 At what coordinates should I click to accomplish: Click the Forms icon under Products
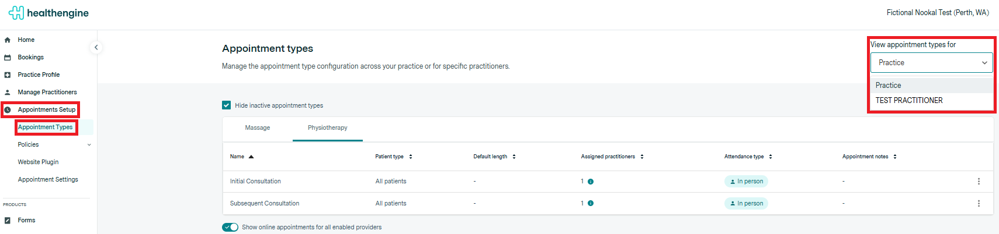(8, 221)
